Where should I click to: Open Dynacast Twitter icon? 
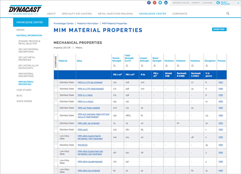point(160,3)
